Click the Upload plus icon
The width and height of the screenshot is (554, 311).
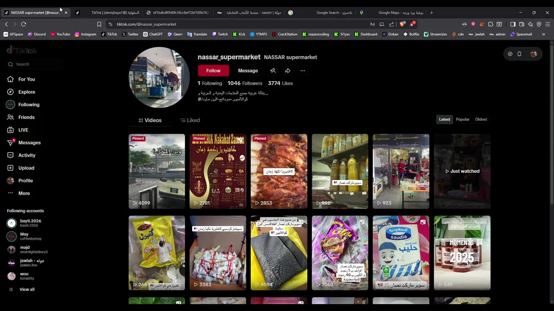coord(10,168)
